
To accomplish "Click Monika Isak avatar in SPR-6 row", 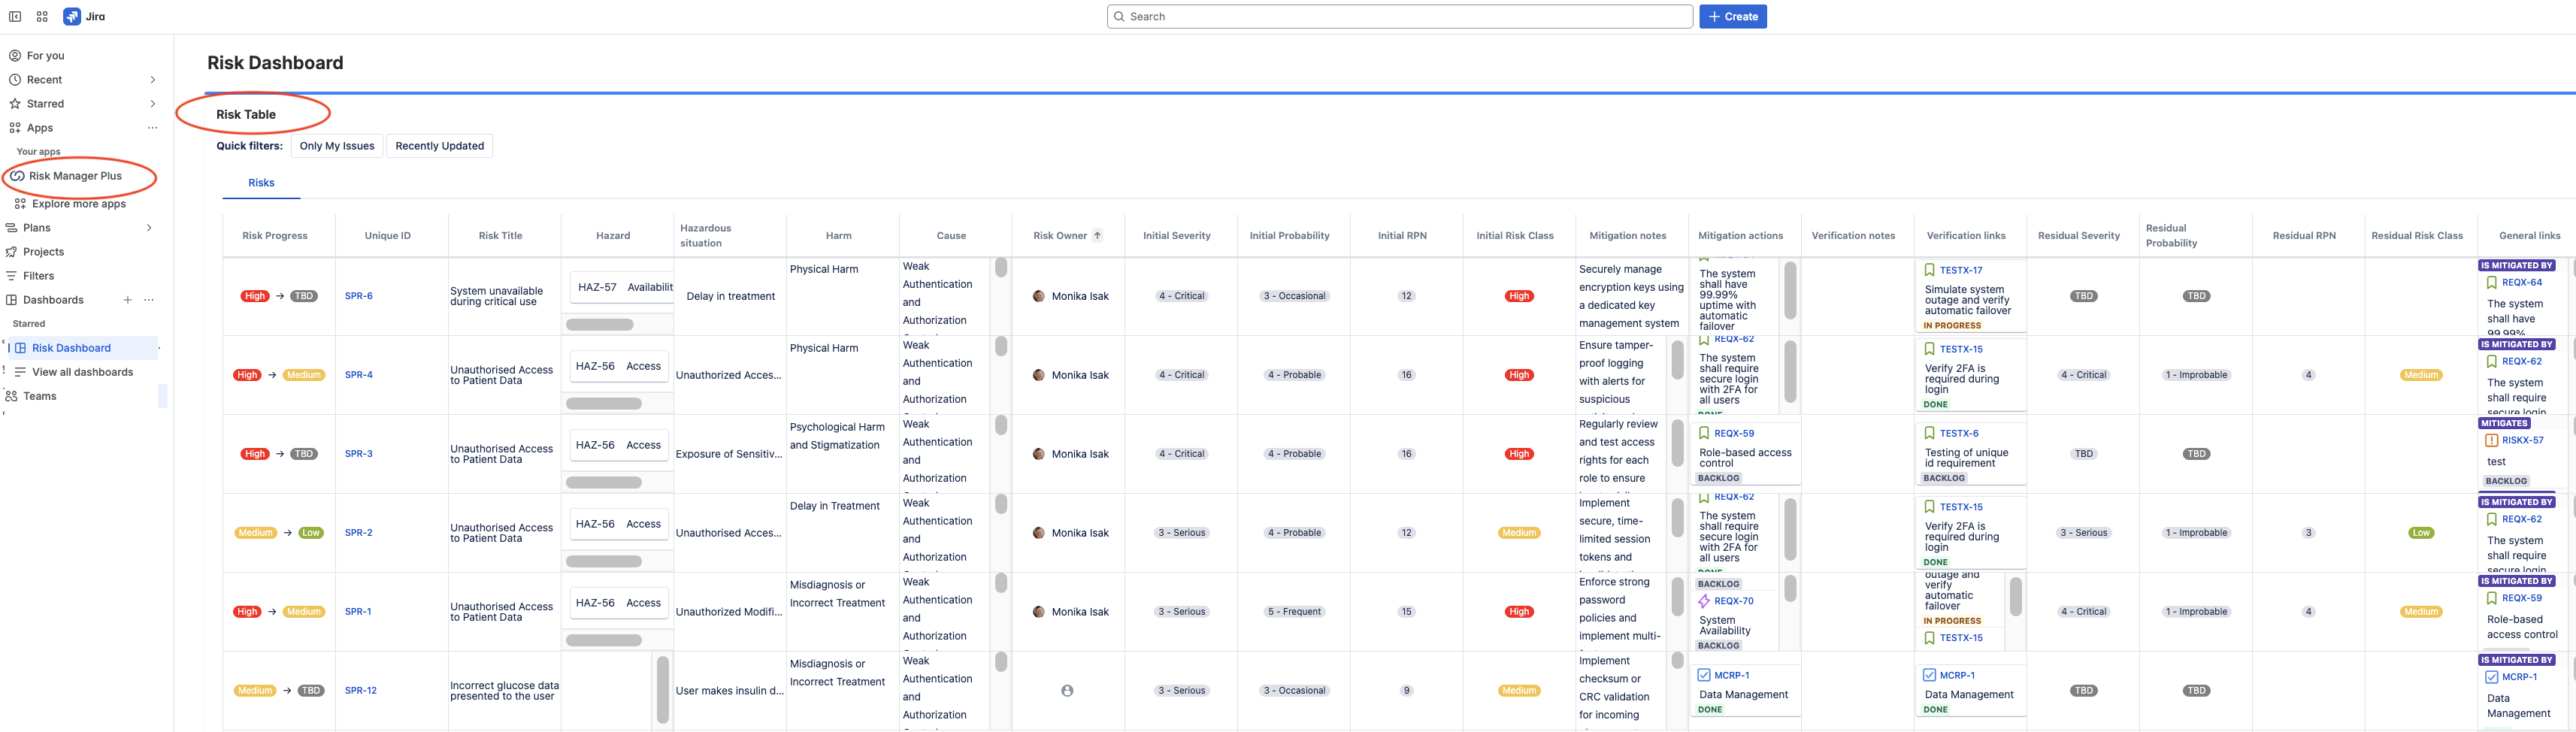I will [1038, 296].
